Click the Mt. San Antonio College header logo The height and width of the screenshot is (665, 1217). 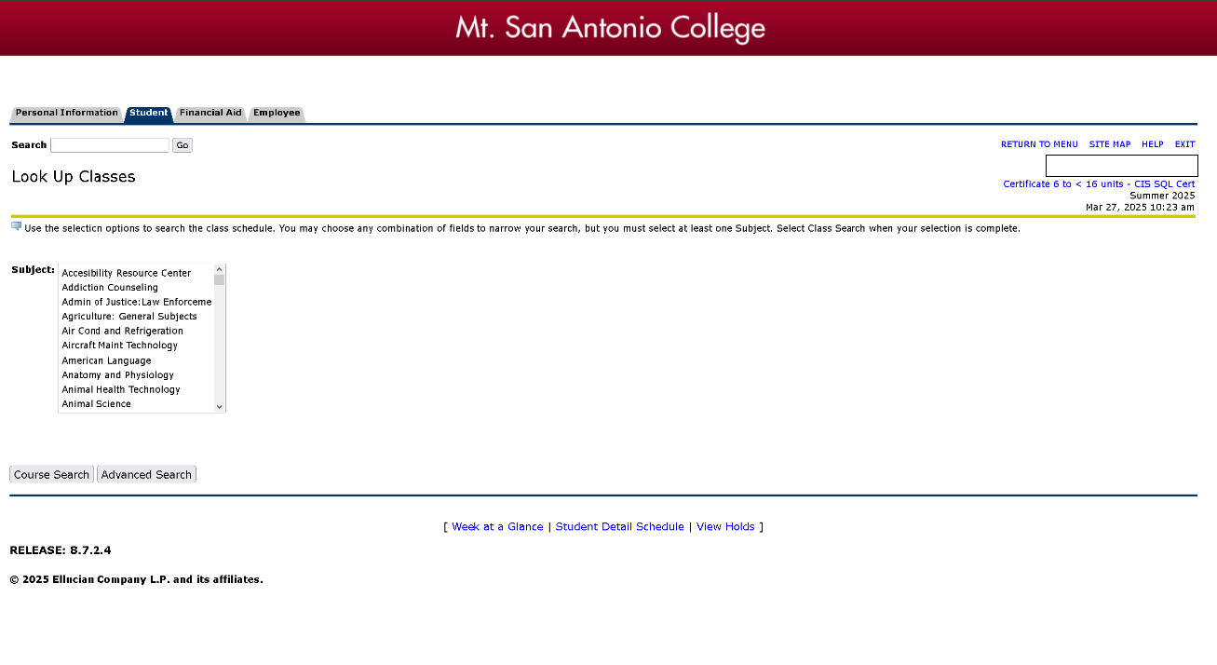pyautogui.click(x=610, y=28)
